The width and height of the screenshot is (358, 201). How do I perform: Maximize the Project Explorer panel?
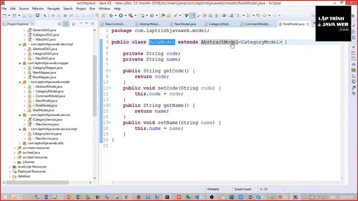(x=92, y=23)
